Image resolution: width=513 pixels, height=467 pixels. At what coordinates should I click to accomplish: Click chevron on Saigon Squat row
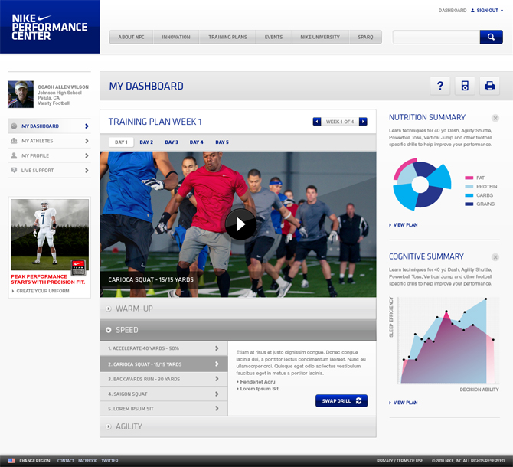point(217,394)
